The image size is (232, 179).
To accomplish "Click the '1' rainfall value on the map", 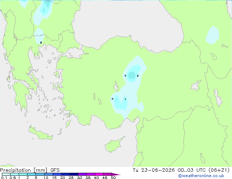I will (x=125, y=99).
